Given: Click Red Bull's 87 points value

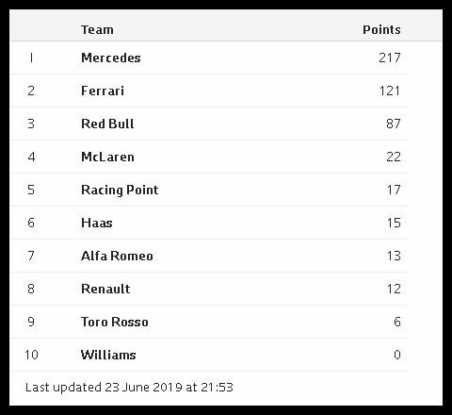Looking at the screenshot, I should point(394,124).
